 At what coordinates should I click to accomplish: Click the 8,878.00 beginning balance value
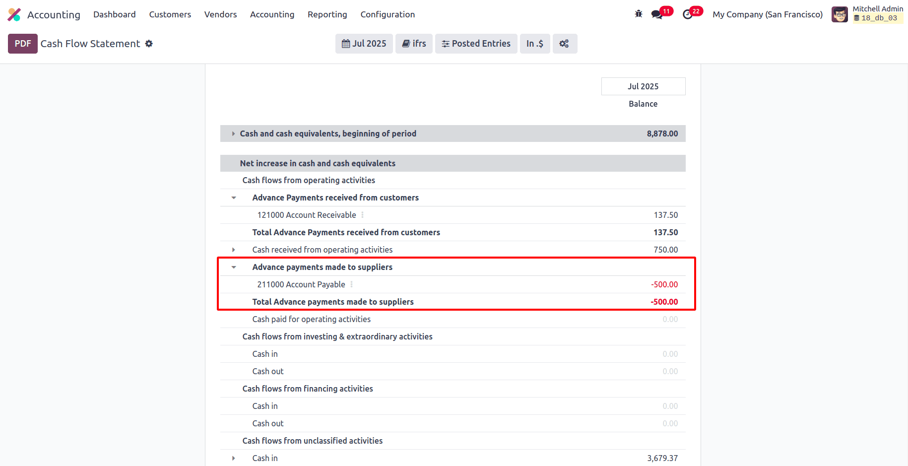[x=662, y=133]
